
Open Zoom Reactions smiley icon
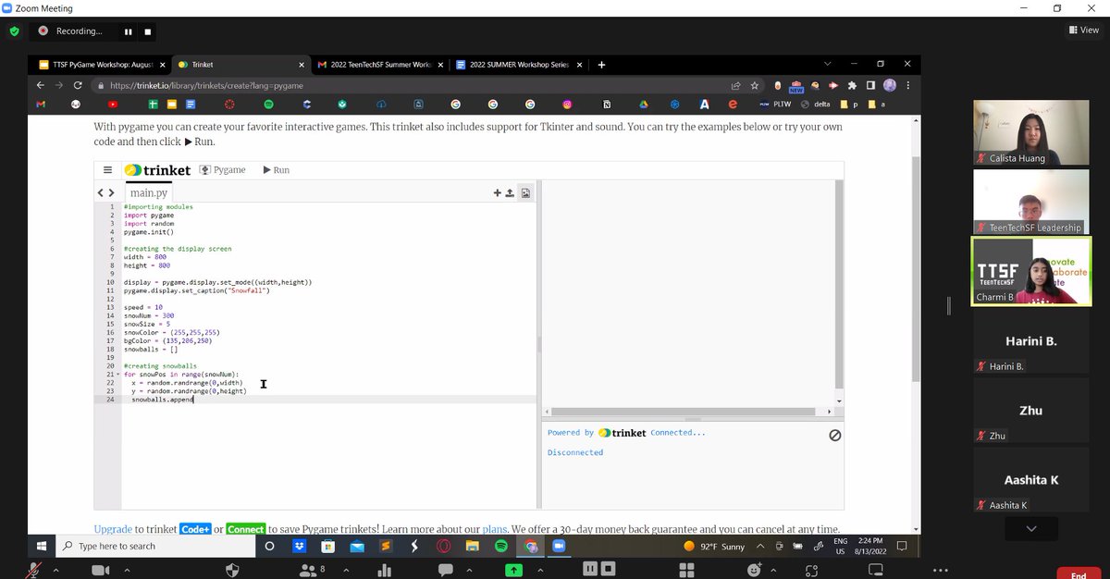[x=756, y=570]
